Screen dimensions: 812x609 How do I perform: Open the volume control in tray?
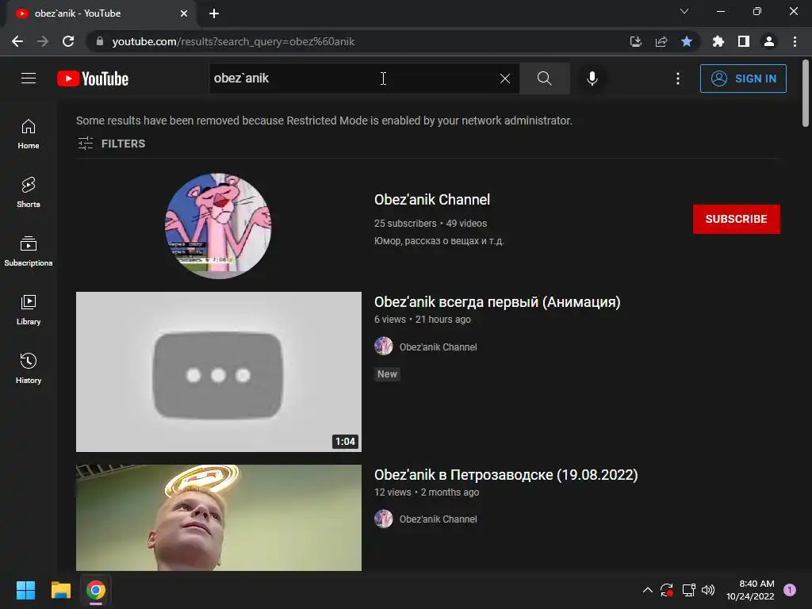[x=708, y=590]
